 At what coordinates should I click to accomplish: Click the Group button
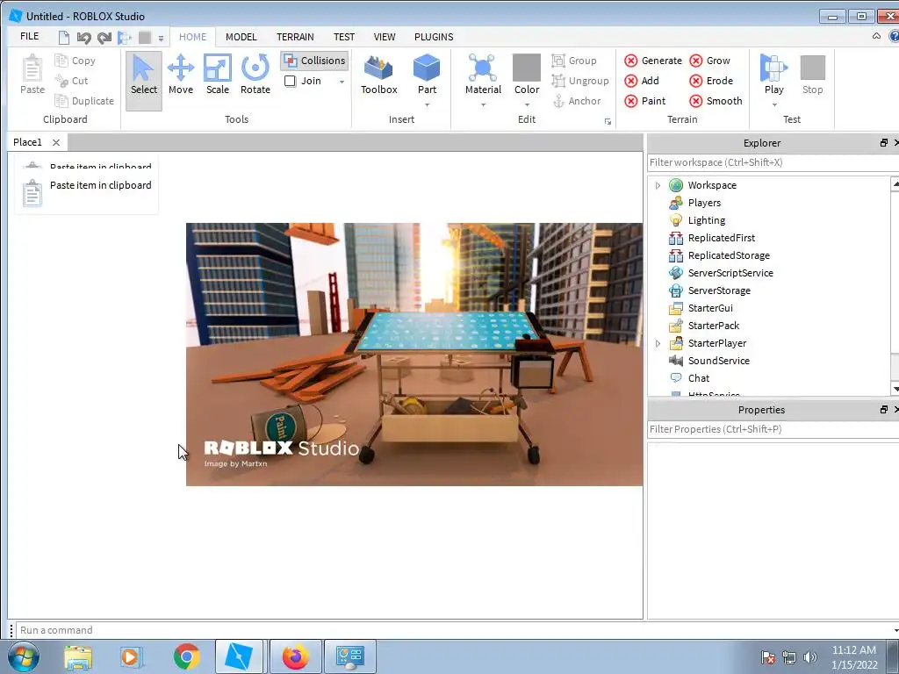pos(574,61)
